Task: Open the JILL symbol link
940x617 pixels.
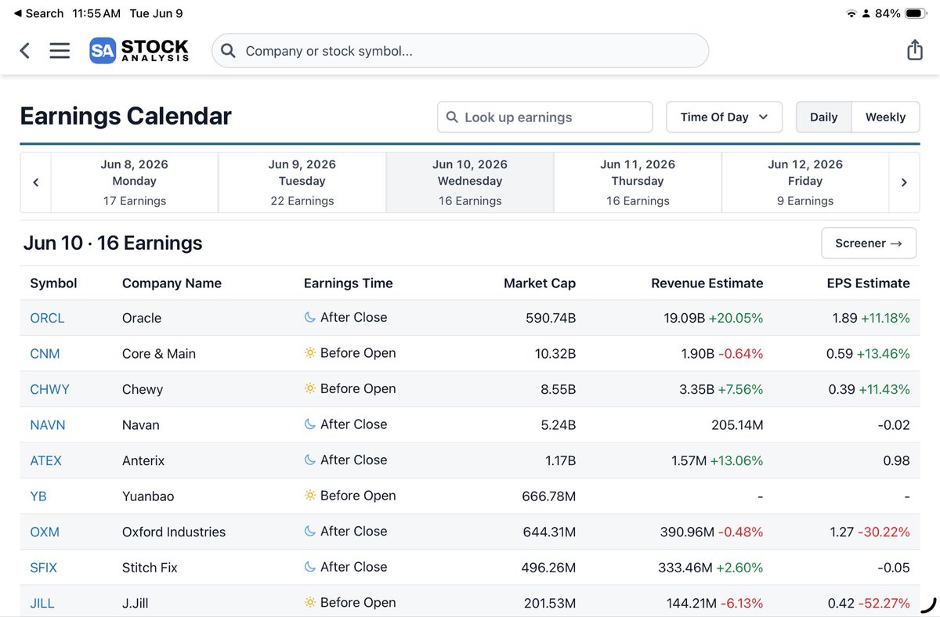Action: point(42,604)
